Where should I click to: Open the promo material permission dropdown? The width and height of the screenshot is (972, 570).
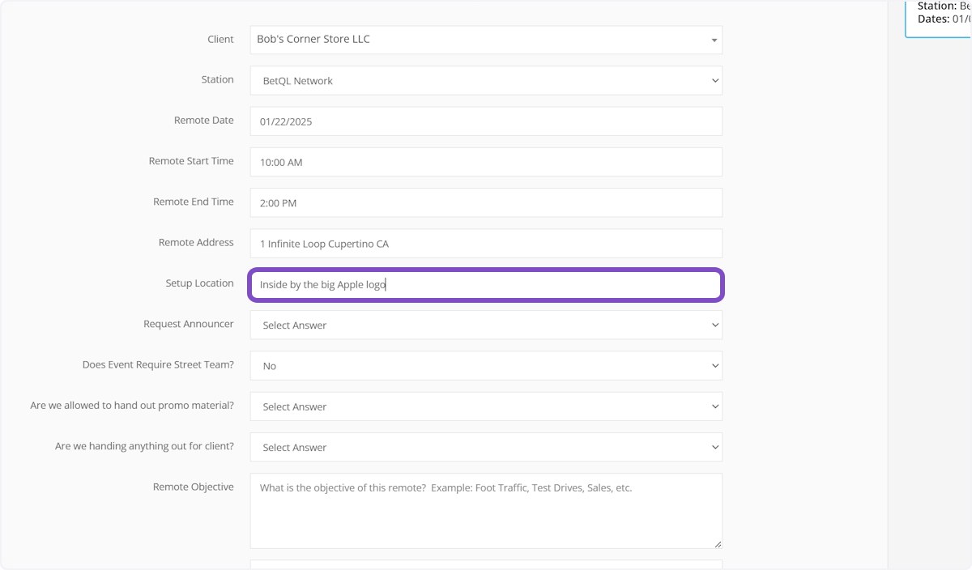pos(485,406)
